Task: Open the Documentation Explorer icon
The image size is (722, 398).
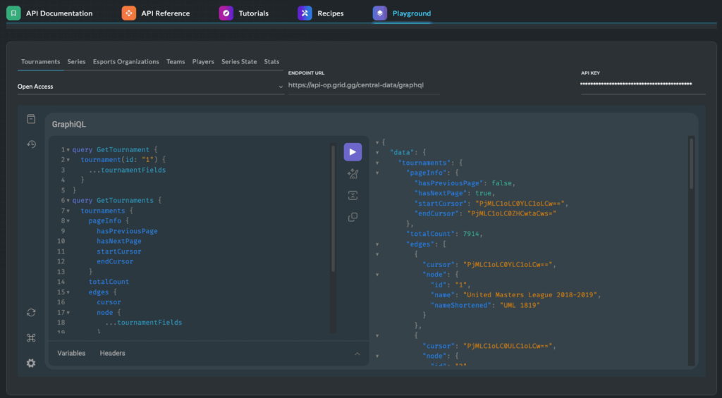Action: [x=31, y=119]
